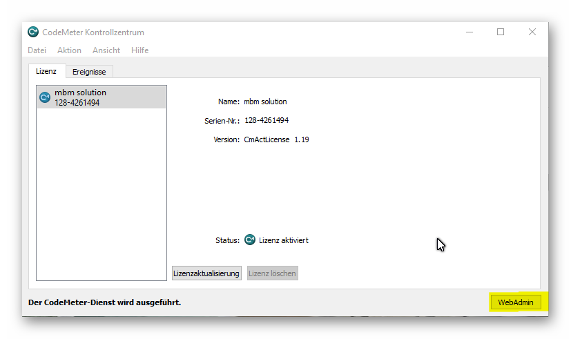Switch to the Lizenz tab

pyautogui.click(x=46, y=71)
